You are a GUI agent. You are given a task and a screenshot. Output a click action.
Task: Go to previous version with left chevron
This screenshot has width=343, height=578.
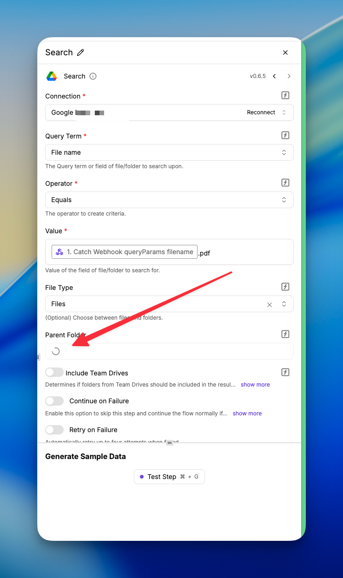coord(274,76)
